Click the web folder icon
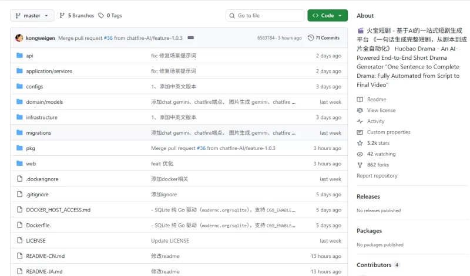The image size is (470, 276). tap(19, 163)
